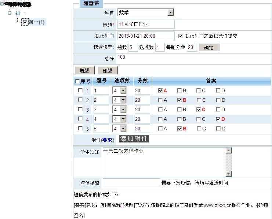Image resolution: width=272 pixels, height=219 pixels.
Task: Open option count dropdown for question 1
Action: (x=123, y=90)
